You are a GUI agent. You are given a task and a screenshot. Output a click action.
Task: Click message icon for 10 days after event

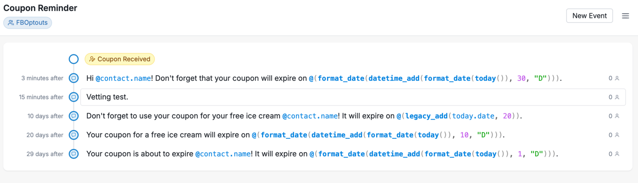pos(74,116)
